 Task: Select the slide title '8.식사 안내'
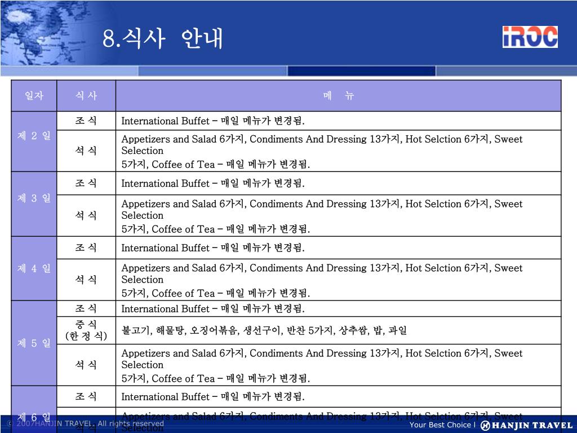click(x=163, y=38)
